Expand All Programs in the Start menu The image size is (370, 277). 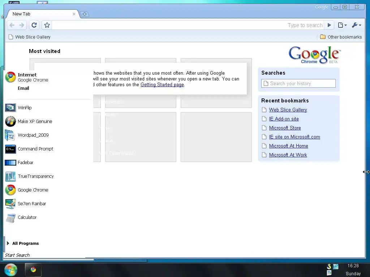tap(23, 243)
